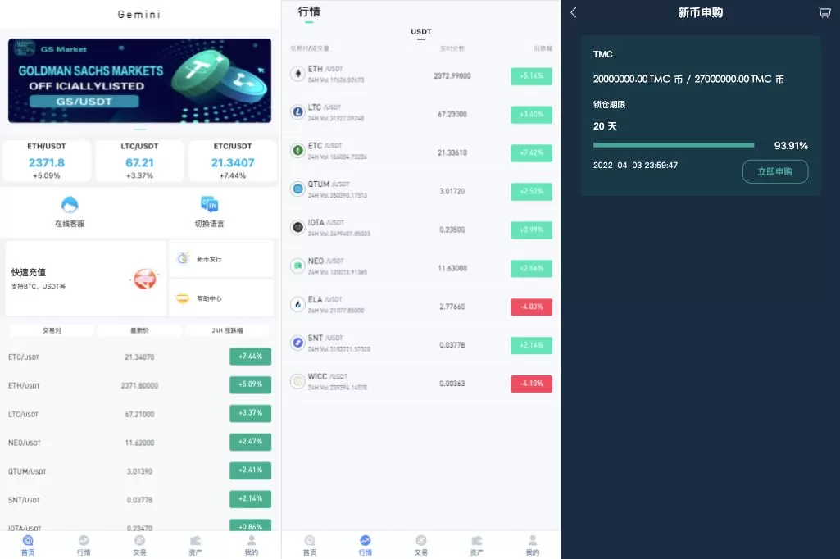Click price 2372.99000 in ETH market row
The width and height of the screenshot is (840, 559).
[452, 76]
